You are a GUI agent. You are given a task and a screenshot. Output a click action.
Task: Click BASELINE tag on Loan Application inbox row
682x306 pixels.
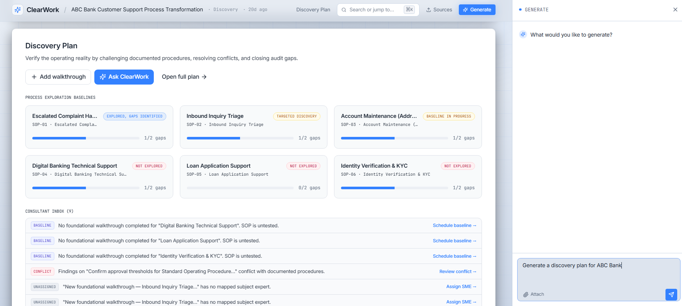tap(43, 241)
